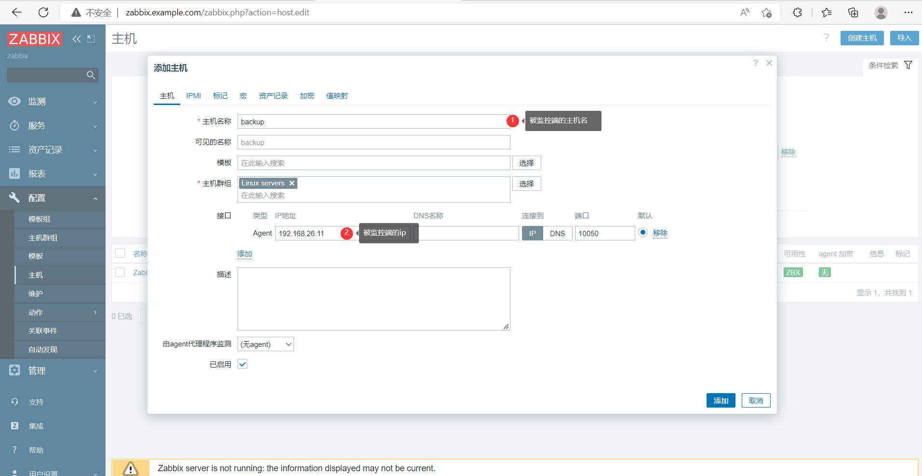This screenshot has height=476, width=922.
Task: Add page to favorites star icon
Action: point(767,13)
